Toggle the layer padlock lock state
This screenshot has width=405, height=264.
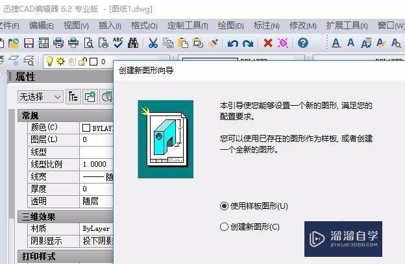coord(82,62)
